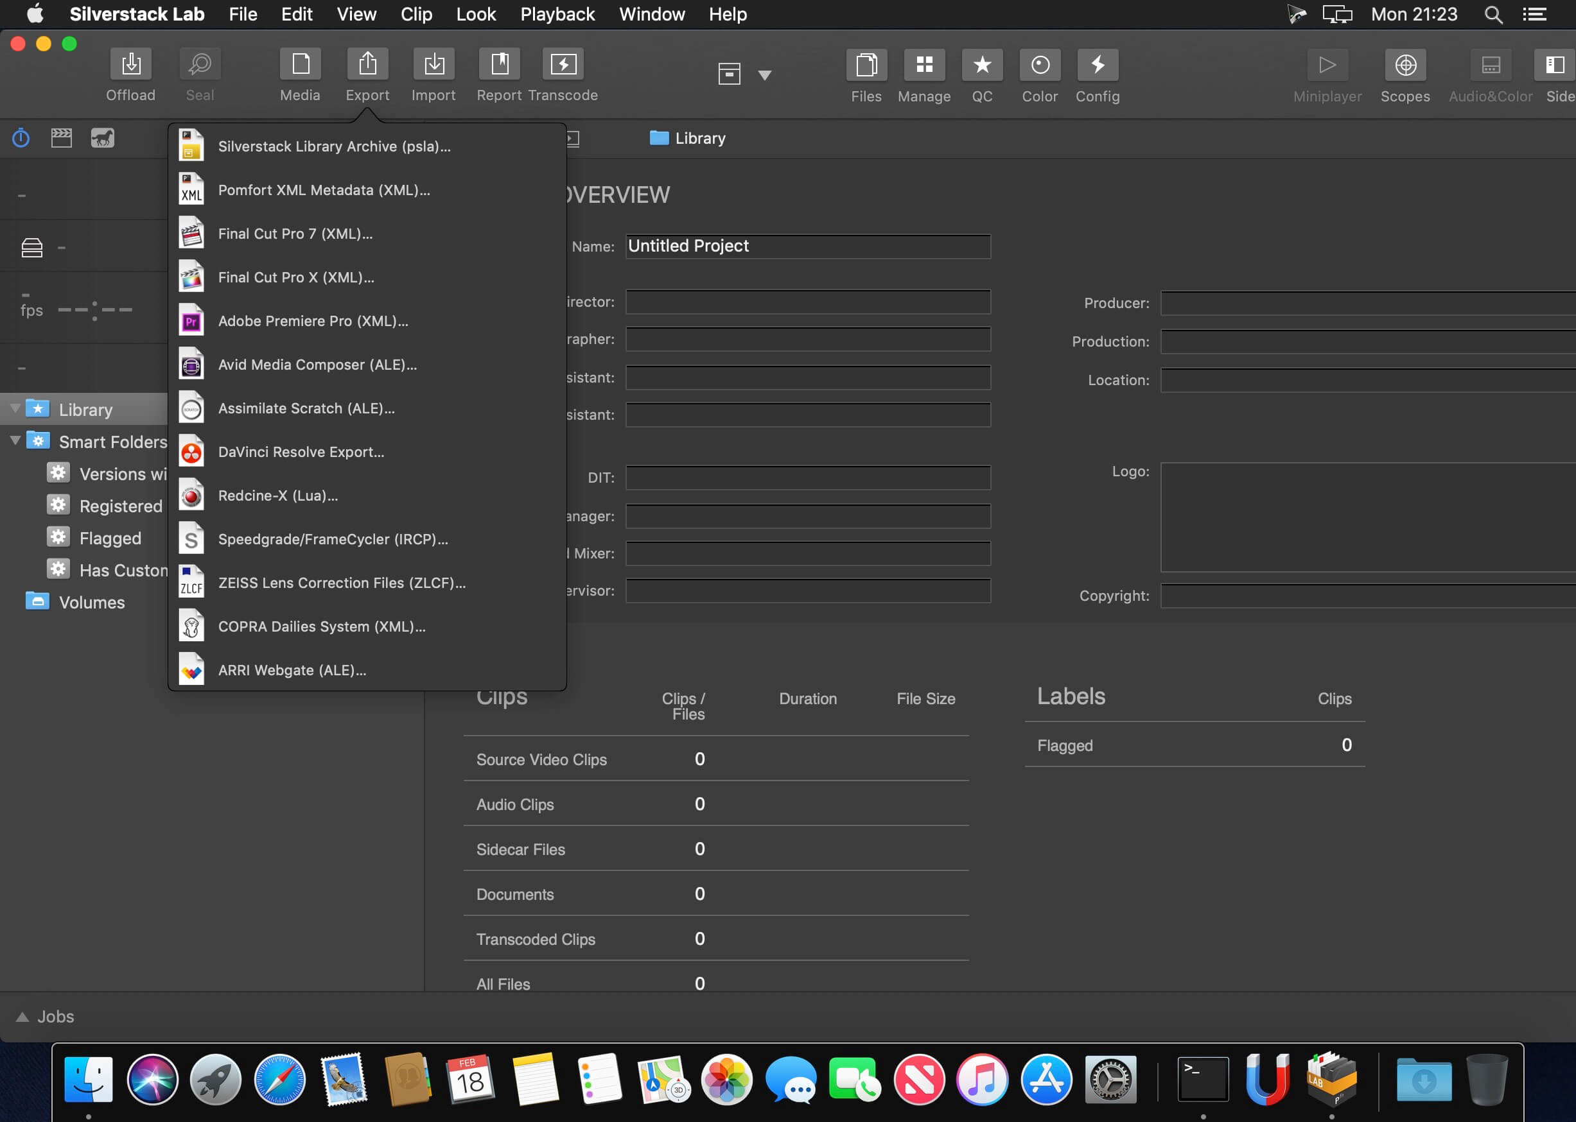Open the Config view icon
The height and width of the screenshot is (1122, 1576).
(x=1098, y=65)
